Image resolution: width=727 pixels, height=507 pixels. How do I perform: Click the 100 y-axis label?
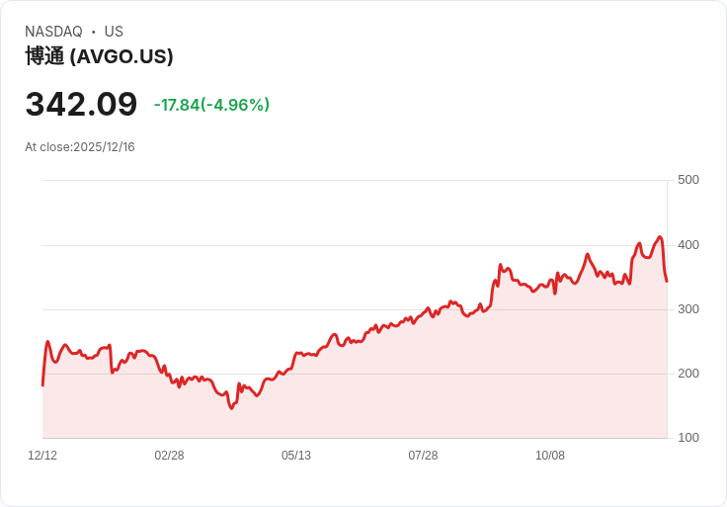687,438
